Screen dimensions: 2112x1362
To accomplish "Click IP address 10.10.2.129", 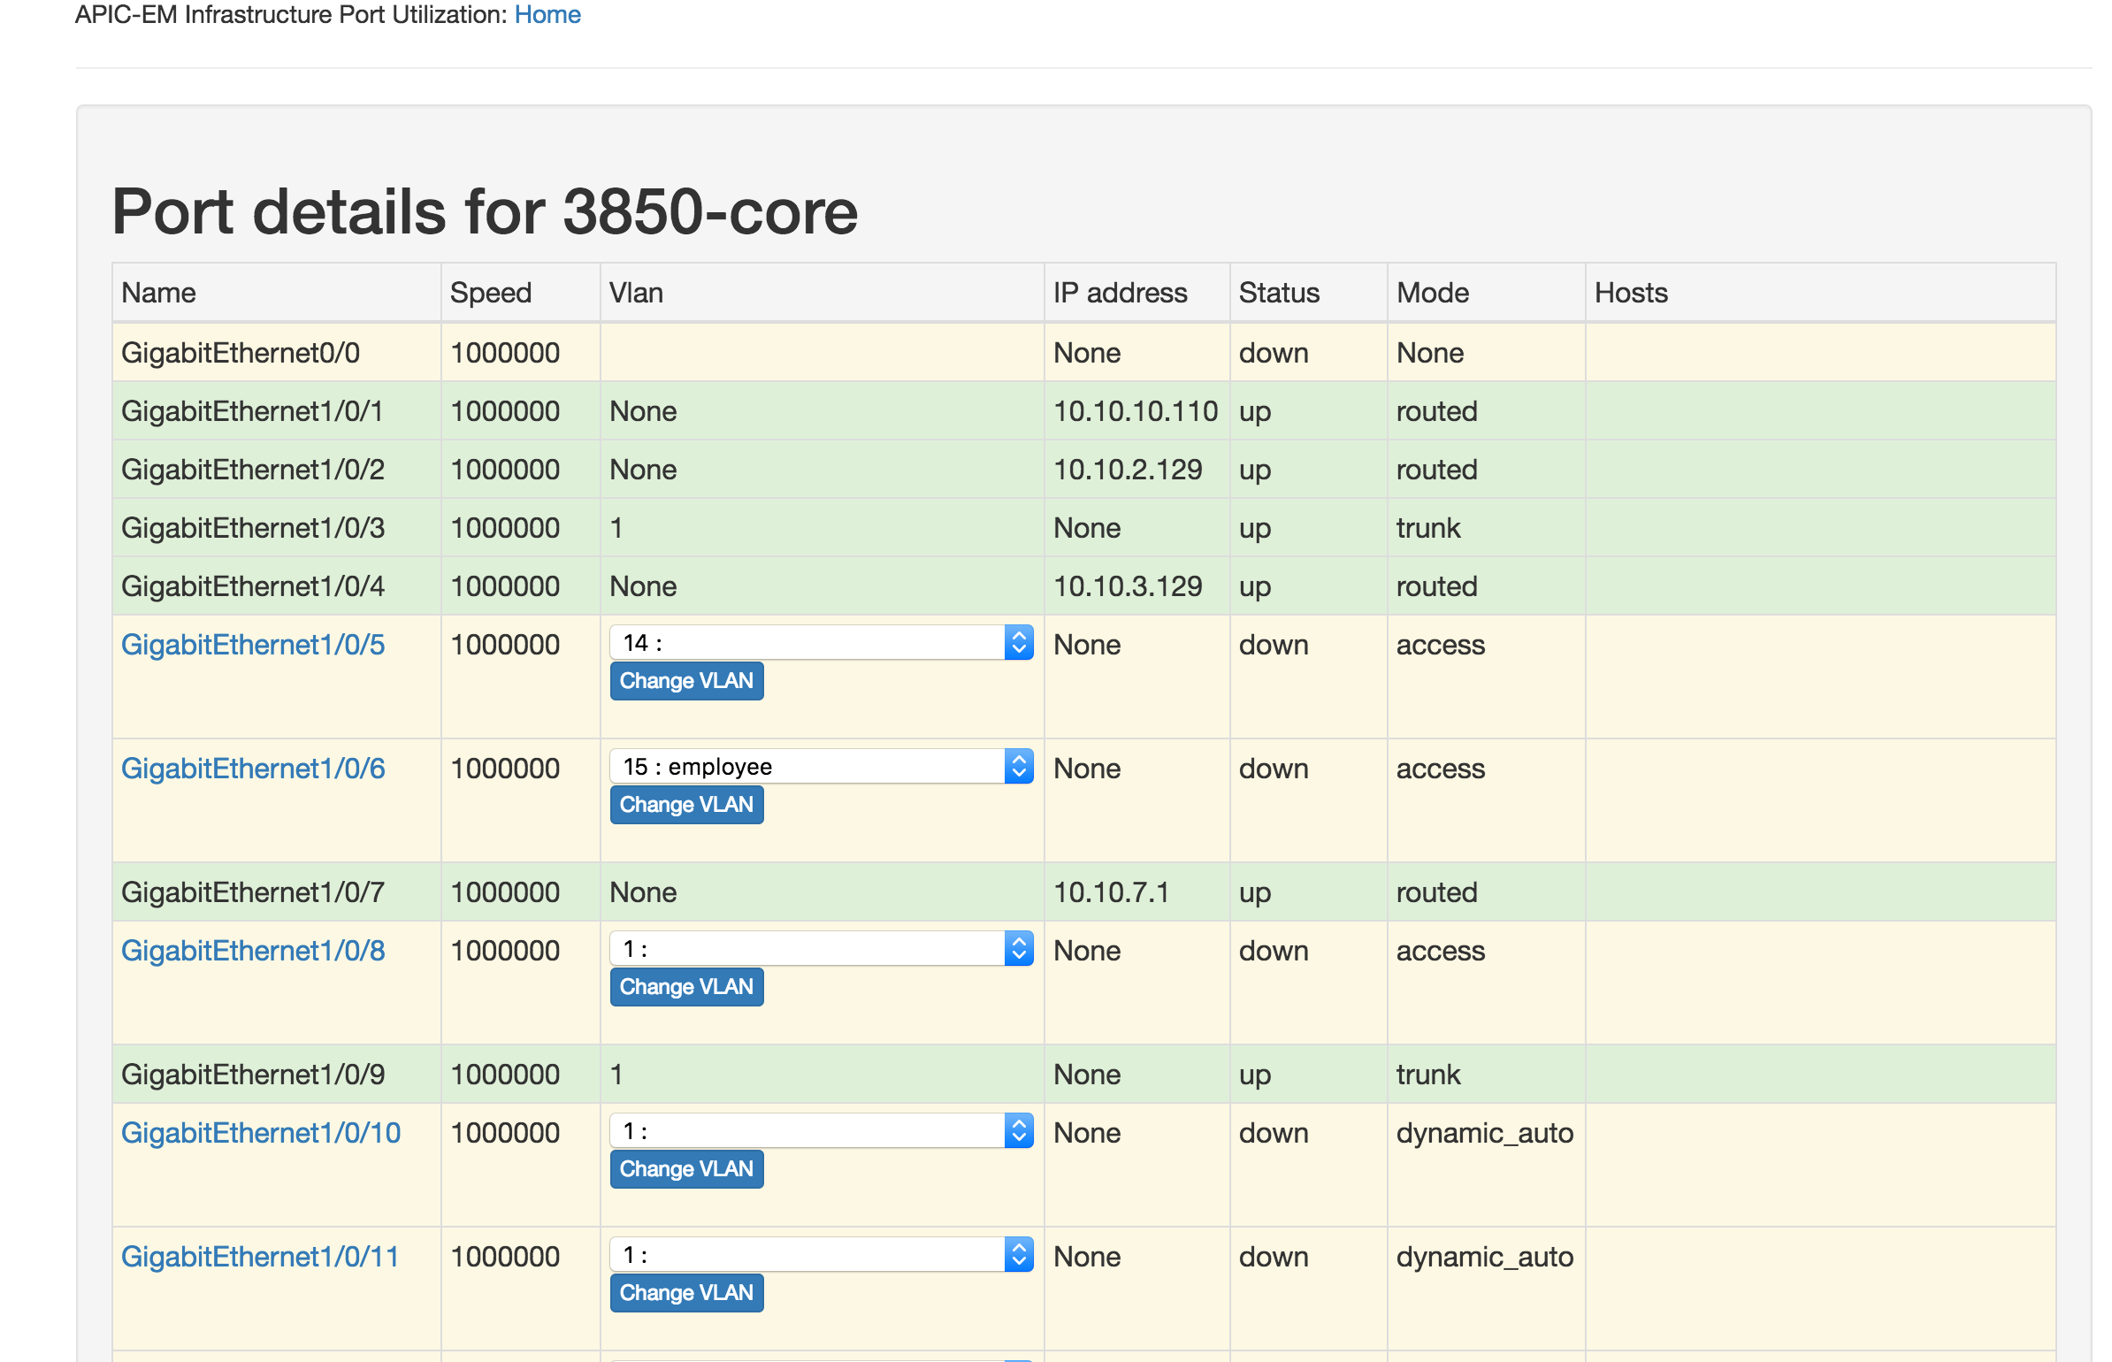I will tap(1128, 470).
